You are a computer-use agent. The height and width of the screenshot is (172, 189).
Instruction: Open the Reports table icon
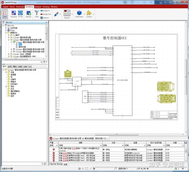coord(67,14)
